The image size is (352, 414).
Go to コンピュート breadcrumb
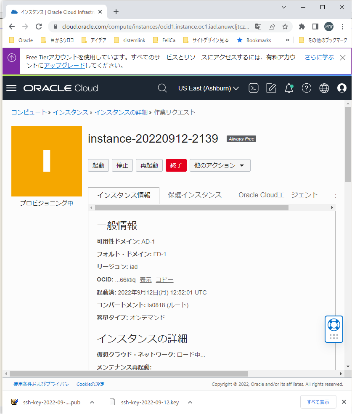29,112
